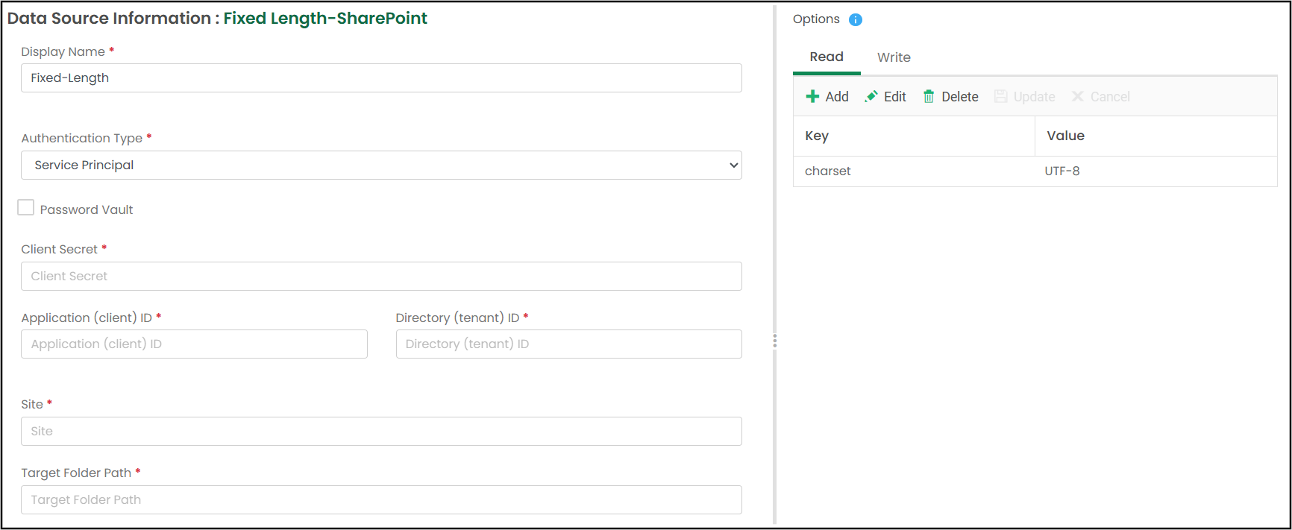1292x530 pixels.
Task: Select the UTF-8 value cell
Action: coord(1156,171)
